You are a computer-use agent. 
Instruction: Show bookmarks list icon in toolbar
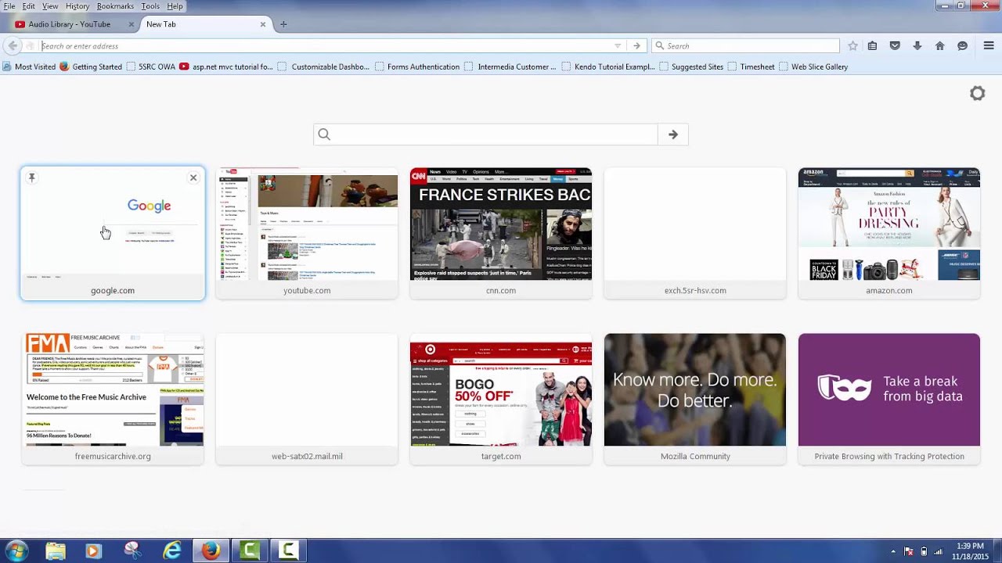click(872, 46)
